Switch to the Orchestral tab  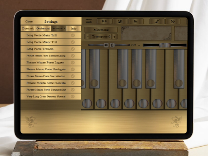click(x=43, y=28)
